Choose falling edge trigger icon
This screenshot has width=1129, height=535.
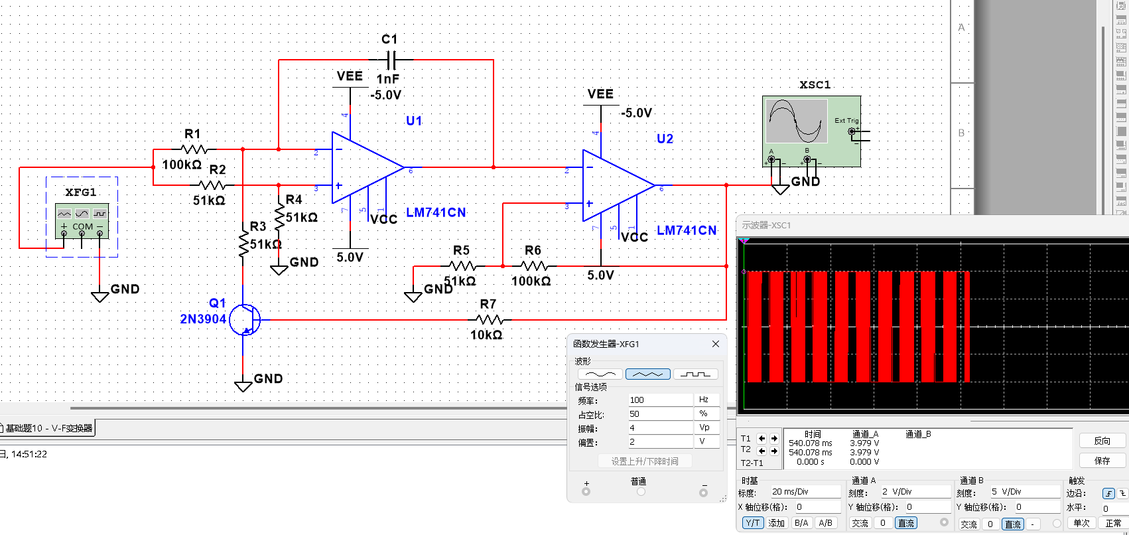[1122, 493]
